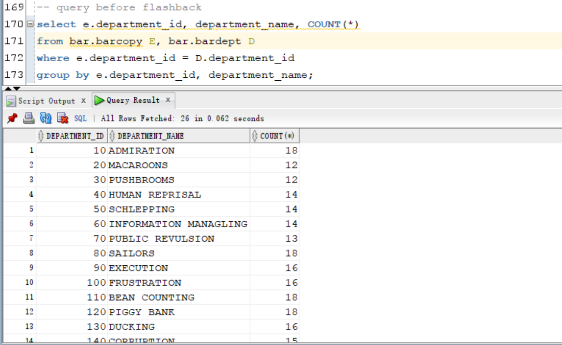This screenshot has width=562, height=345.
Task: Select the DUCKING cell
Action: 178,327
